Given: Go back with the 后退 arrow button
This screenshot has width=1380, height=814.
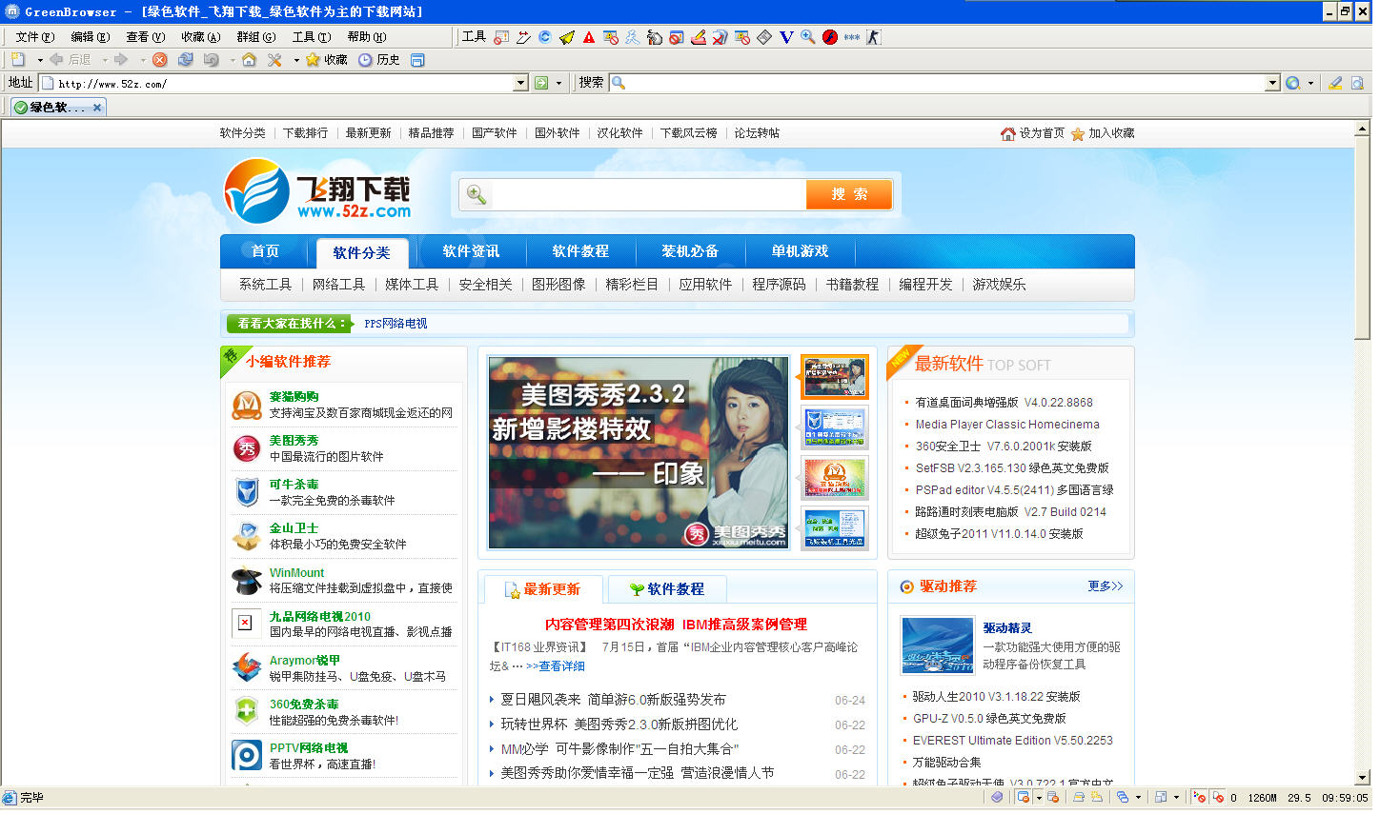Looking at the screenshot, I should point(71,59).
